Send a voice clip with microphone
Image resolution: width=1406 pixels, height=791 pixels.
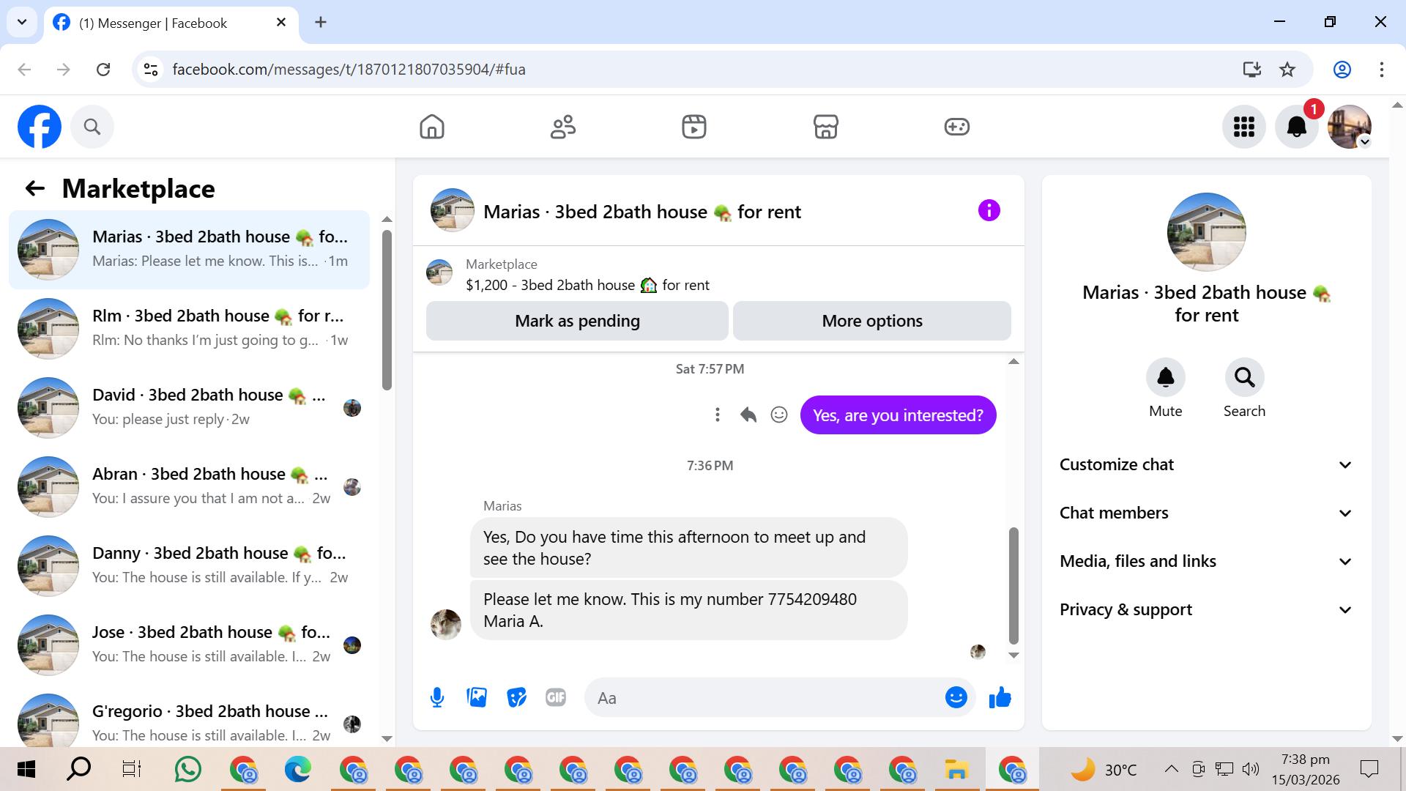[437, 698]
